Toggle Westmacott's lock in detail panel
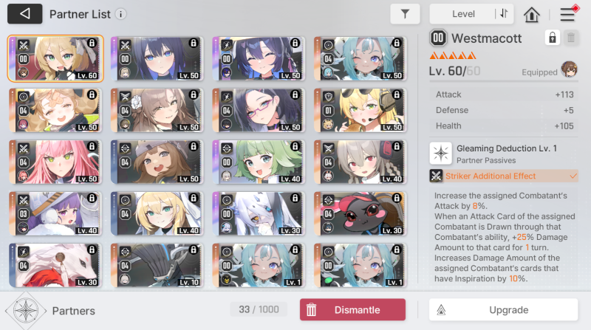 [552, 38]
